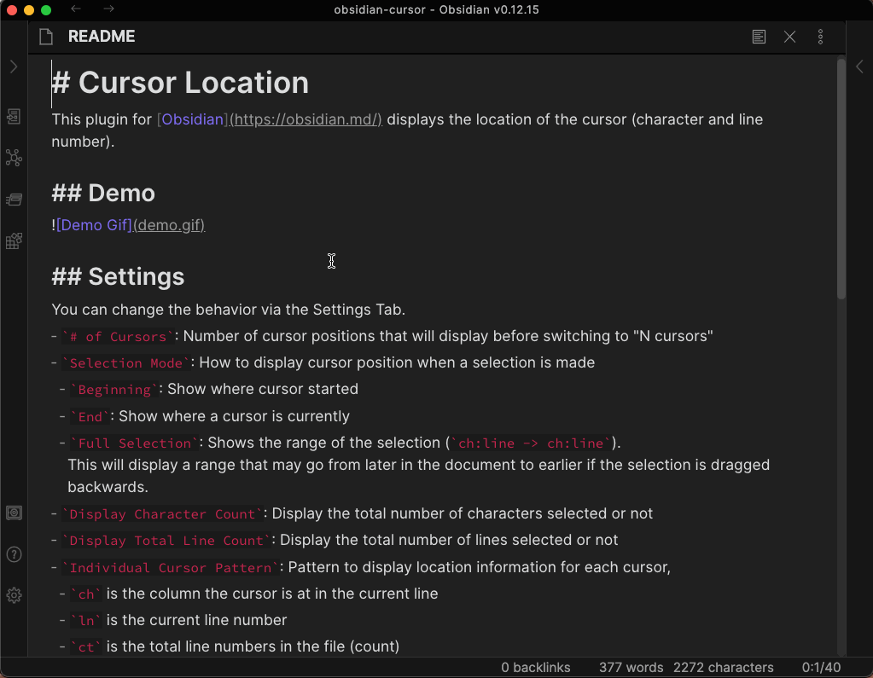Click the 'Beginning' code text

[x=114, y=390]
